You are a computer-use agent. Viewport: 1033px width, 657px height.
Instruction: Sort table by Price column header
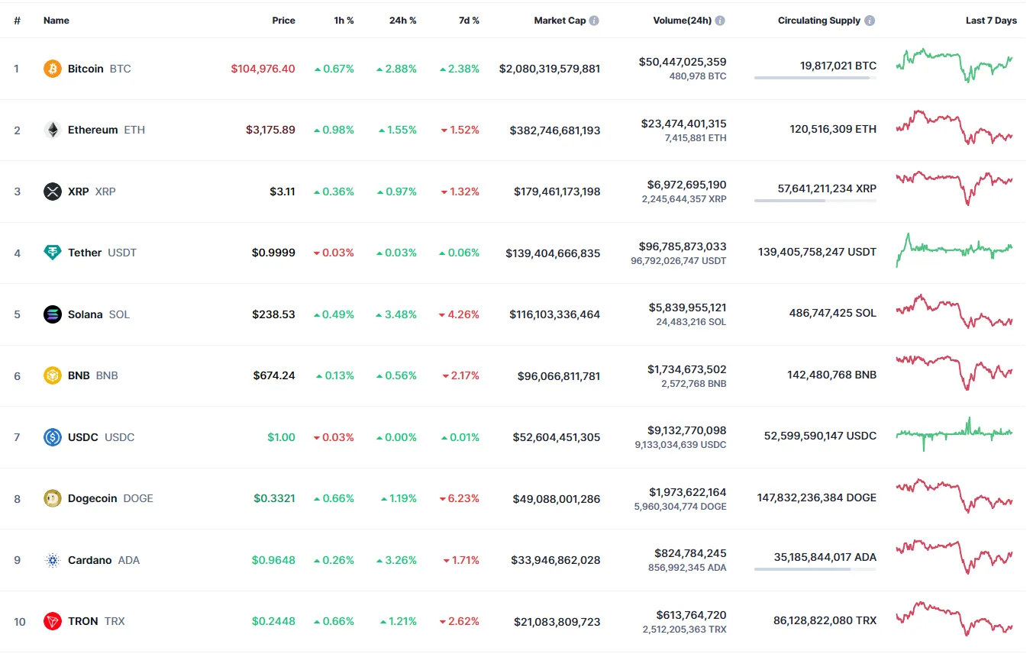tap(283, 21)
